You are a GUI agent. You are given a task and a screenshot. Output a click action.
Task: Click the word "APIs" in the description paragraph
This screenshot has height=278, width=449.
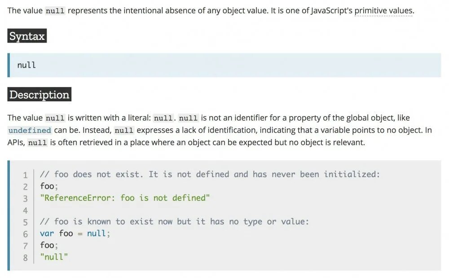coord(16,143)
